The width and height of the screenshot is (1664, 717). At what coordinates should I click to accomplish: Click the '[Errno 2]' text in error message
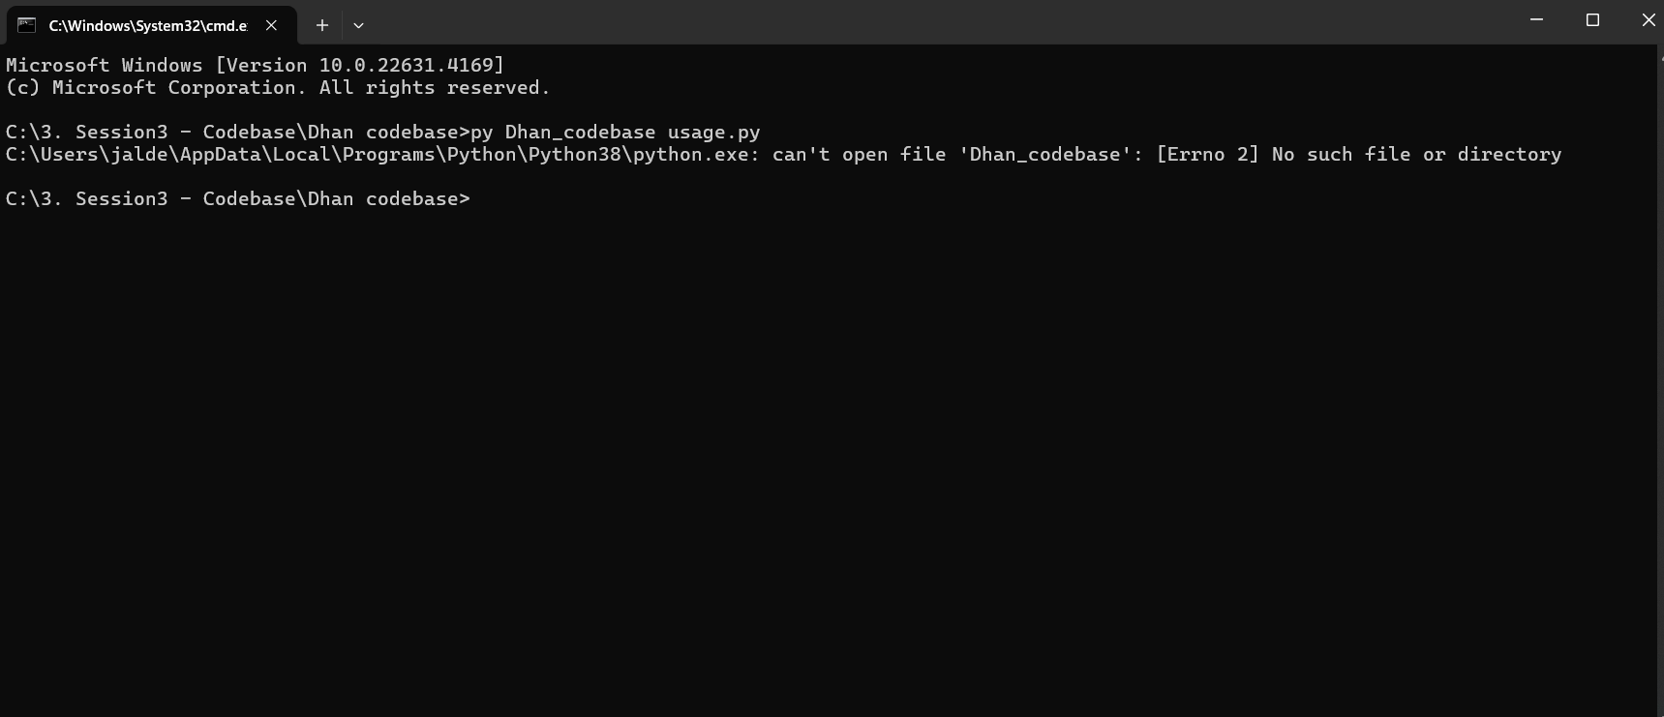coord(1208,154)
